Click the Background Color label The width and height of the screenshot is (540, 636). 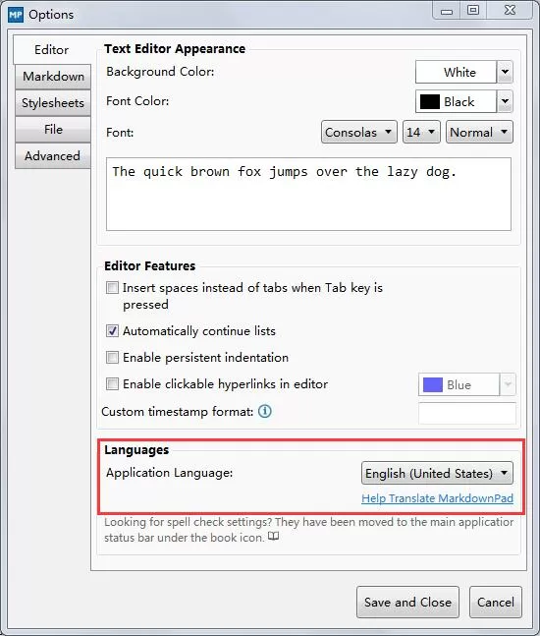160,72
